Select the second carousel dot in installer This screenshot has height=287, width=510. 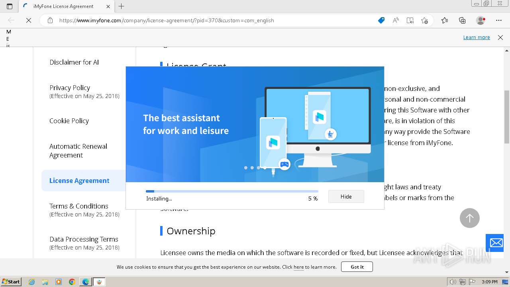point(252,168)
